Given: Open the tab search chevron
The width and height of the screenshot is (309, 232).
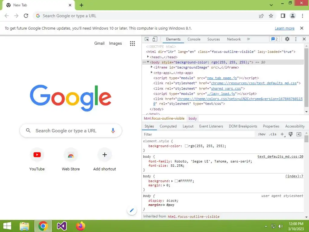Looking at the screenshot, I should coord(271,5).
